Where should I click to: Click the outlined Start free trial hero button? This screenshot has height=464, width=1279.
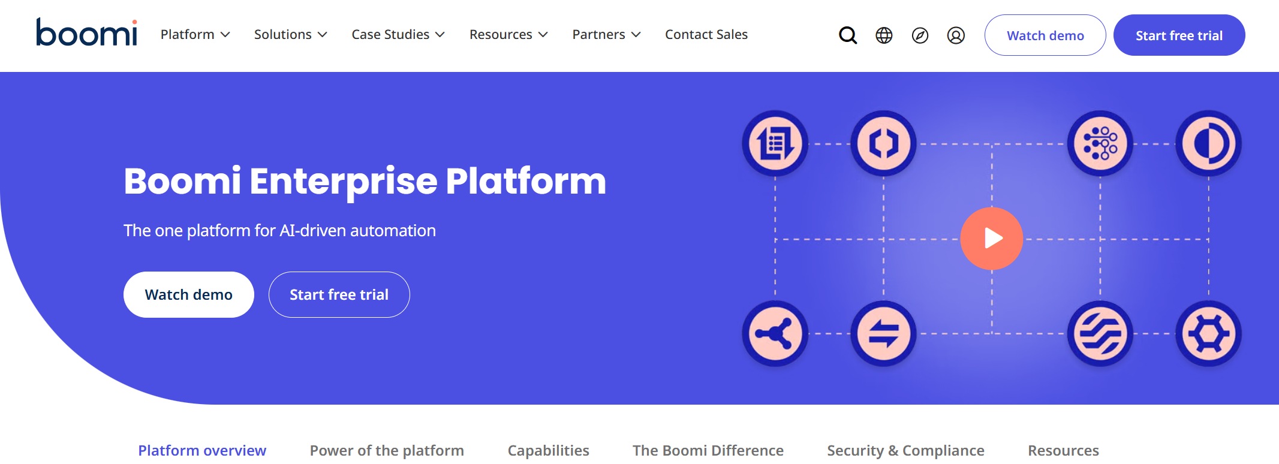[339, 294]
